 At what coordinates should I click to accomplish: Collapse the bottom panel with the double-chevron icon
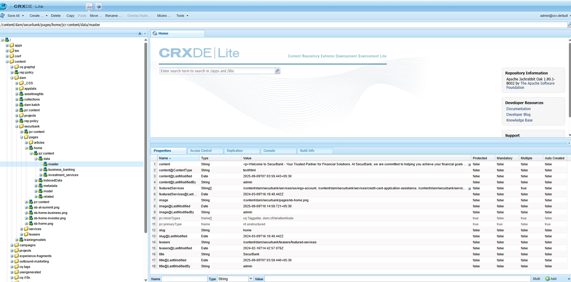coord(569,143)
